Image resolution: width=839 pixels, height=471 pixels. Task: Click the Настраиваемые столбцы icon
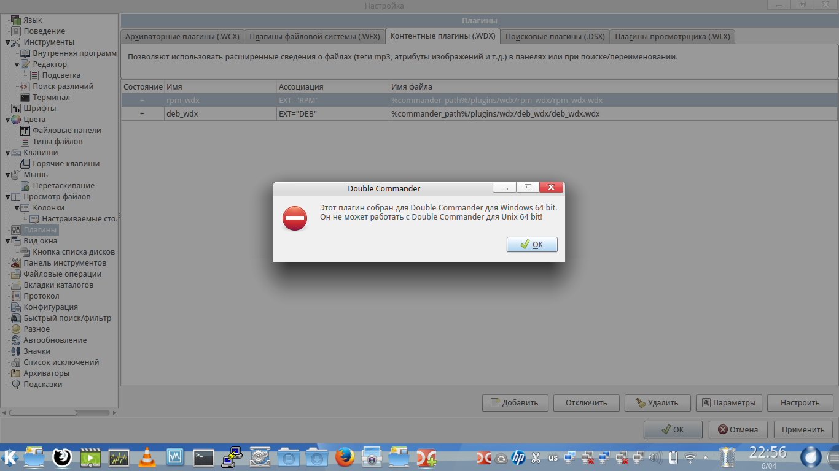tap(34, 219)
